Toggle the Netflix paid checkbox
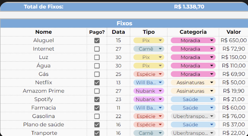248x136 pixels. pyautogui.click(x=97, y=83)
